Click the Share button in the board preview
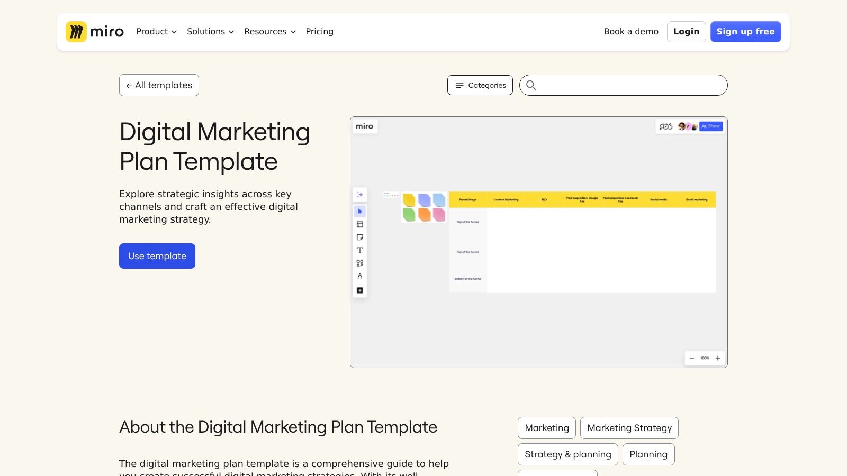 (711, 126)
